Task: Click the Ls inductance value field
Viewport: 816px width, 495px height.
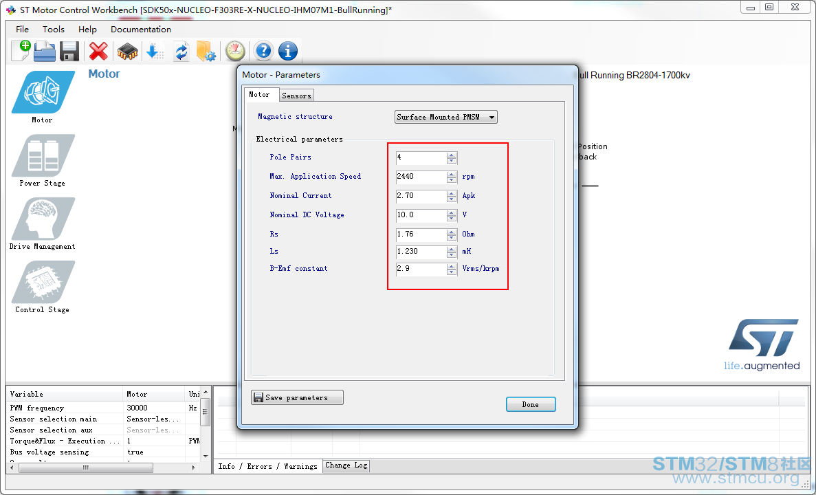Action: [421, 252]
